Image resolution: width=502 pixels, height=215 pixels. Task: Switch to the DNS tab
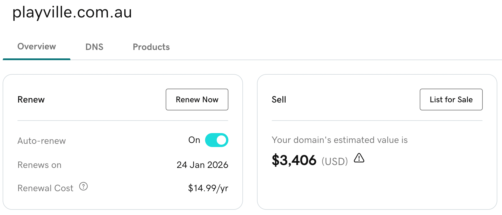coord(94,47)
